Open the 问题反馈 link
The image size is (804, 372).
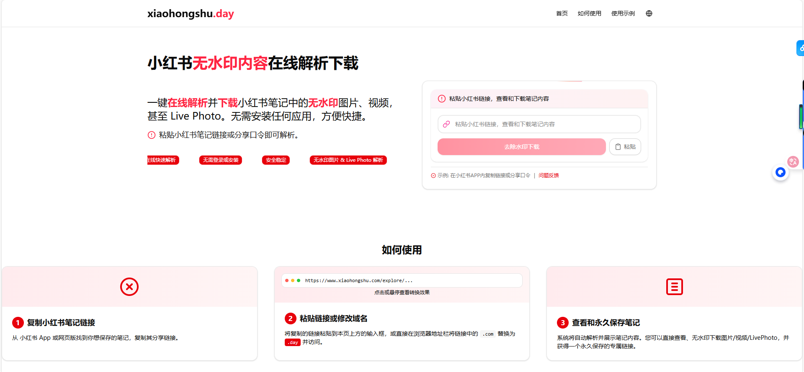pos(549,176)
